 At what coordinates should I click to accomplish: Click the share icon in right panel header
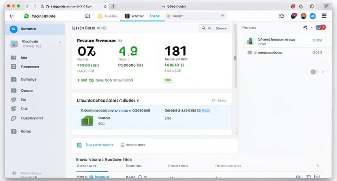305,27
